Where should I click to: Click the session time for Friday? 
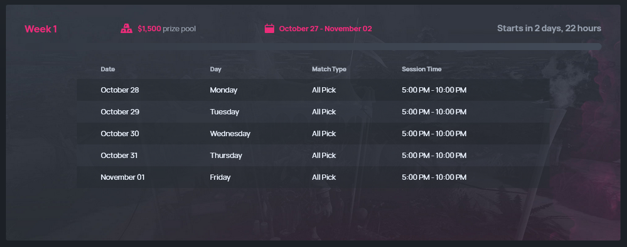pyautogui.click(x=434, y=177)
